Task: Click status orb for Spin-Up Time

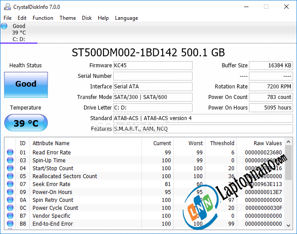Action: (x=10, y=160)
